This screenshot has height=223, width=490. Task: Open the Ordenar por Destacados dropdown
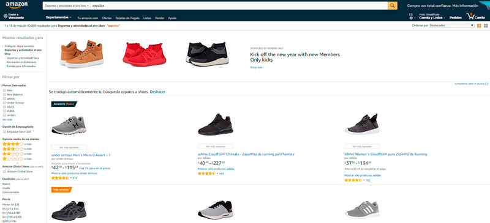point(451,26)
